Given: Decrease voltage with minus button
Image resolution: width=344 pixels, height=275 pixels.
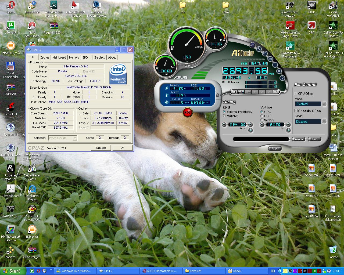Looking at the screenshot, I should tap(262, 125).
